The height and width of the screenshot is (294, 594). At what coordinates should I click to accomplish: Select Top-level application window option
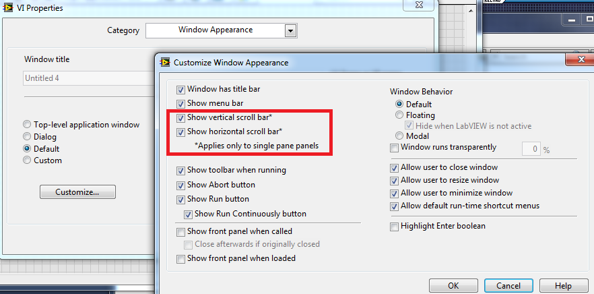27,125
